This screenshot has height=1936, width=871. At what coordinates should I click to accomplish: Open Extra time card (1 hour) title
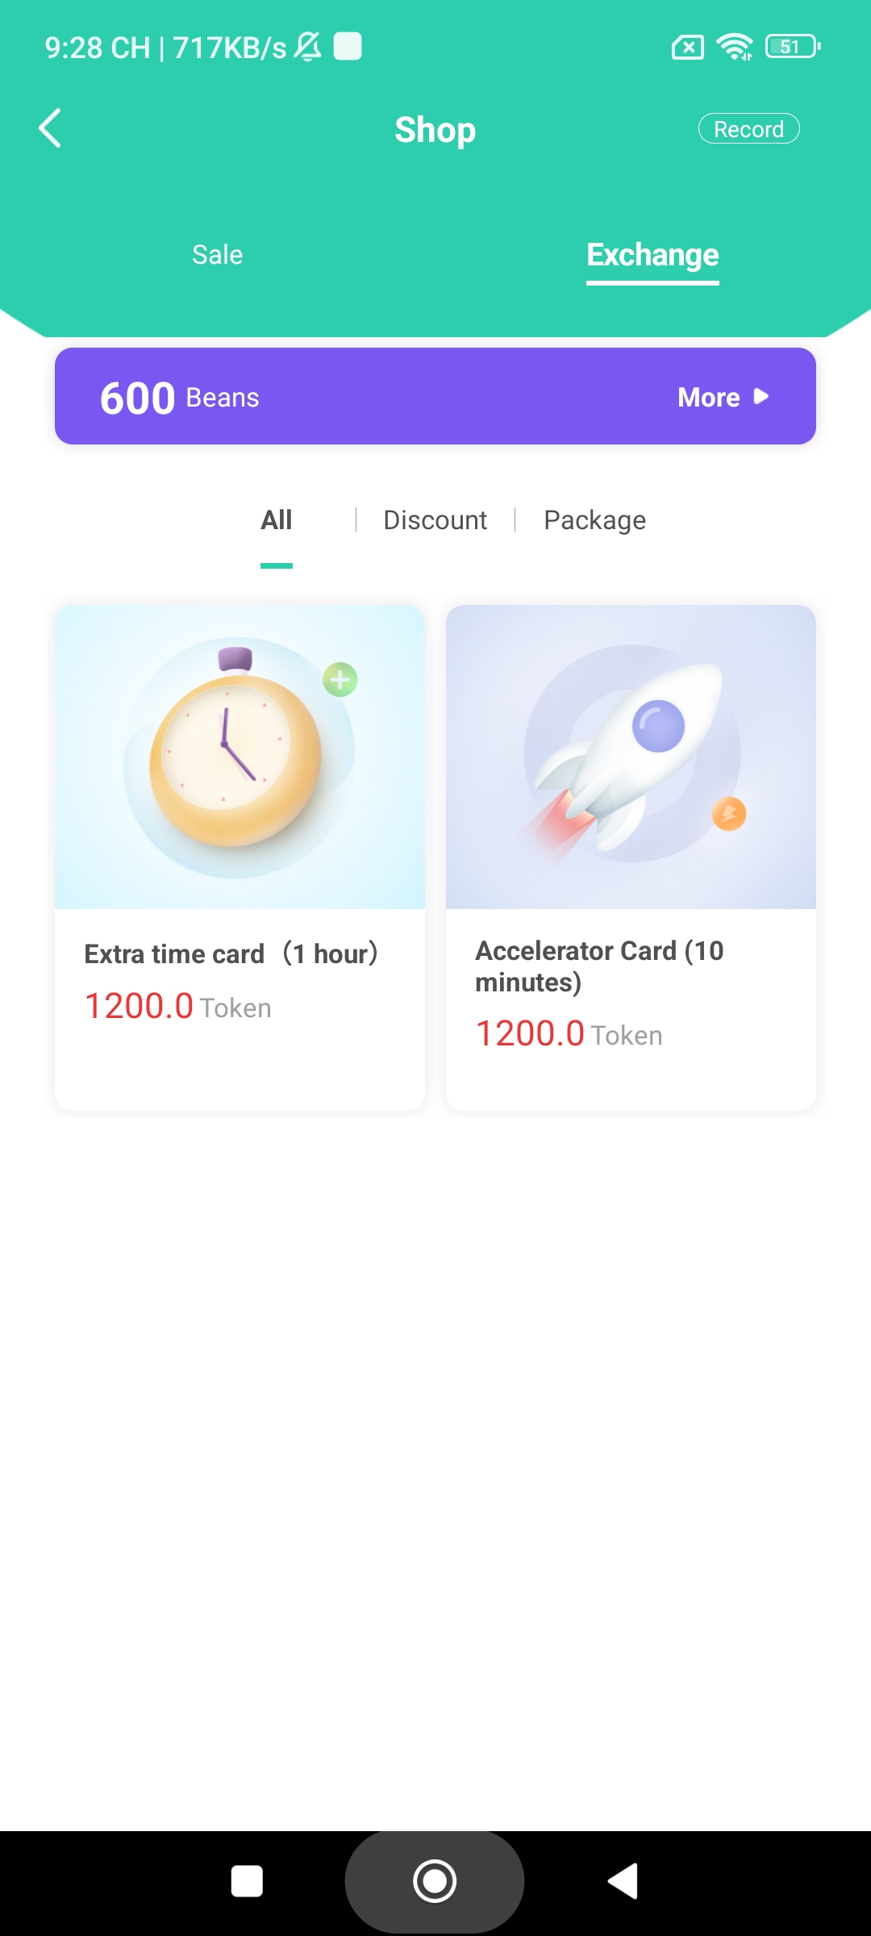pos(231,954)
